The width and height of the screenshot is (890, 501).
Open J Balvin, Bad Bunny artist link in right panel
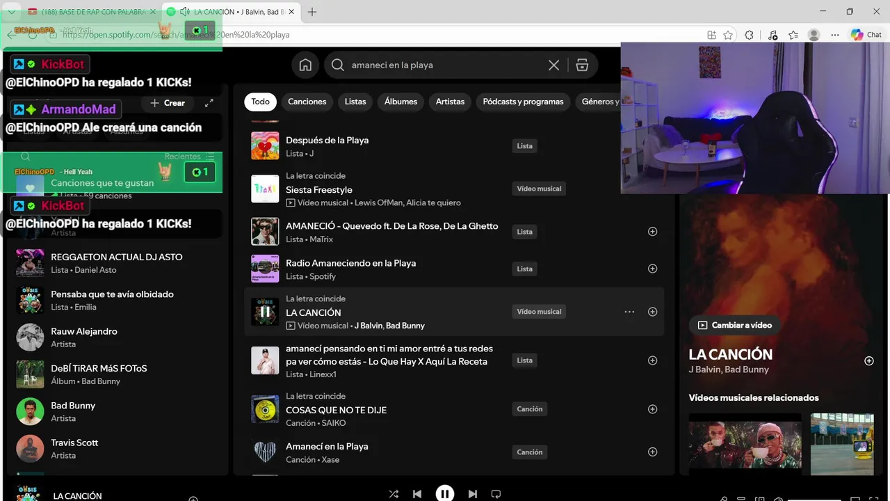click(729, 369)
